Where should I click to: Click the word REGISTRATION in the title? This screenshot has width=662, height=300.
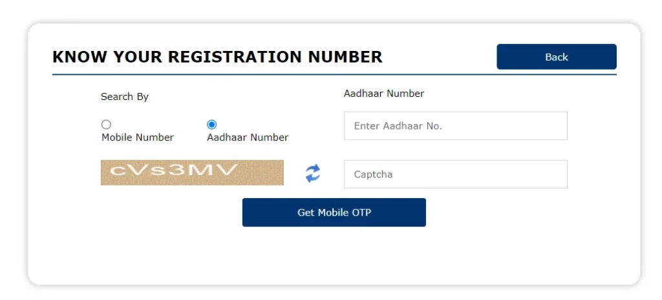tap(235, 57)
